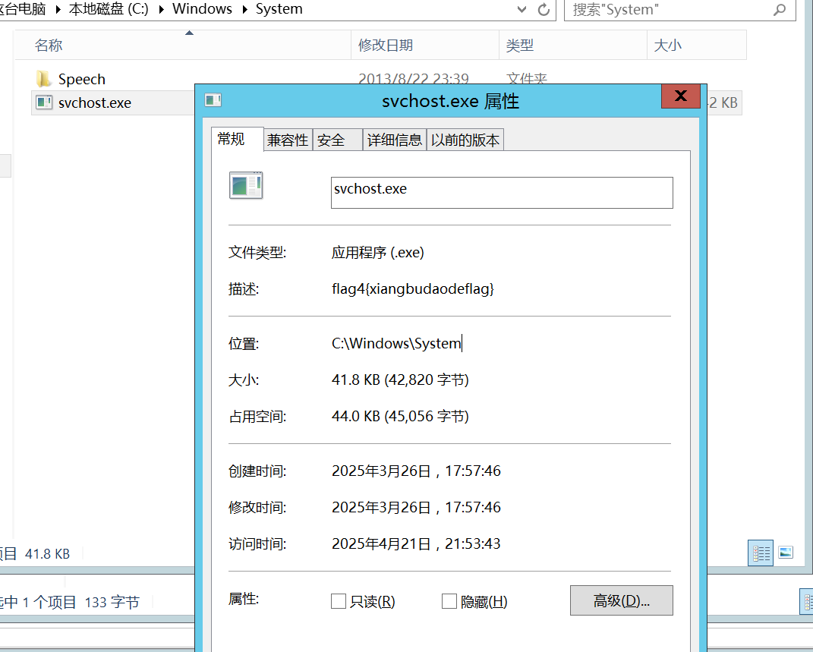The image size is (813, 652).
Task: Switch Explorer to large icons view
Action: pos(786,553)
